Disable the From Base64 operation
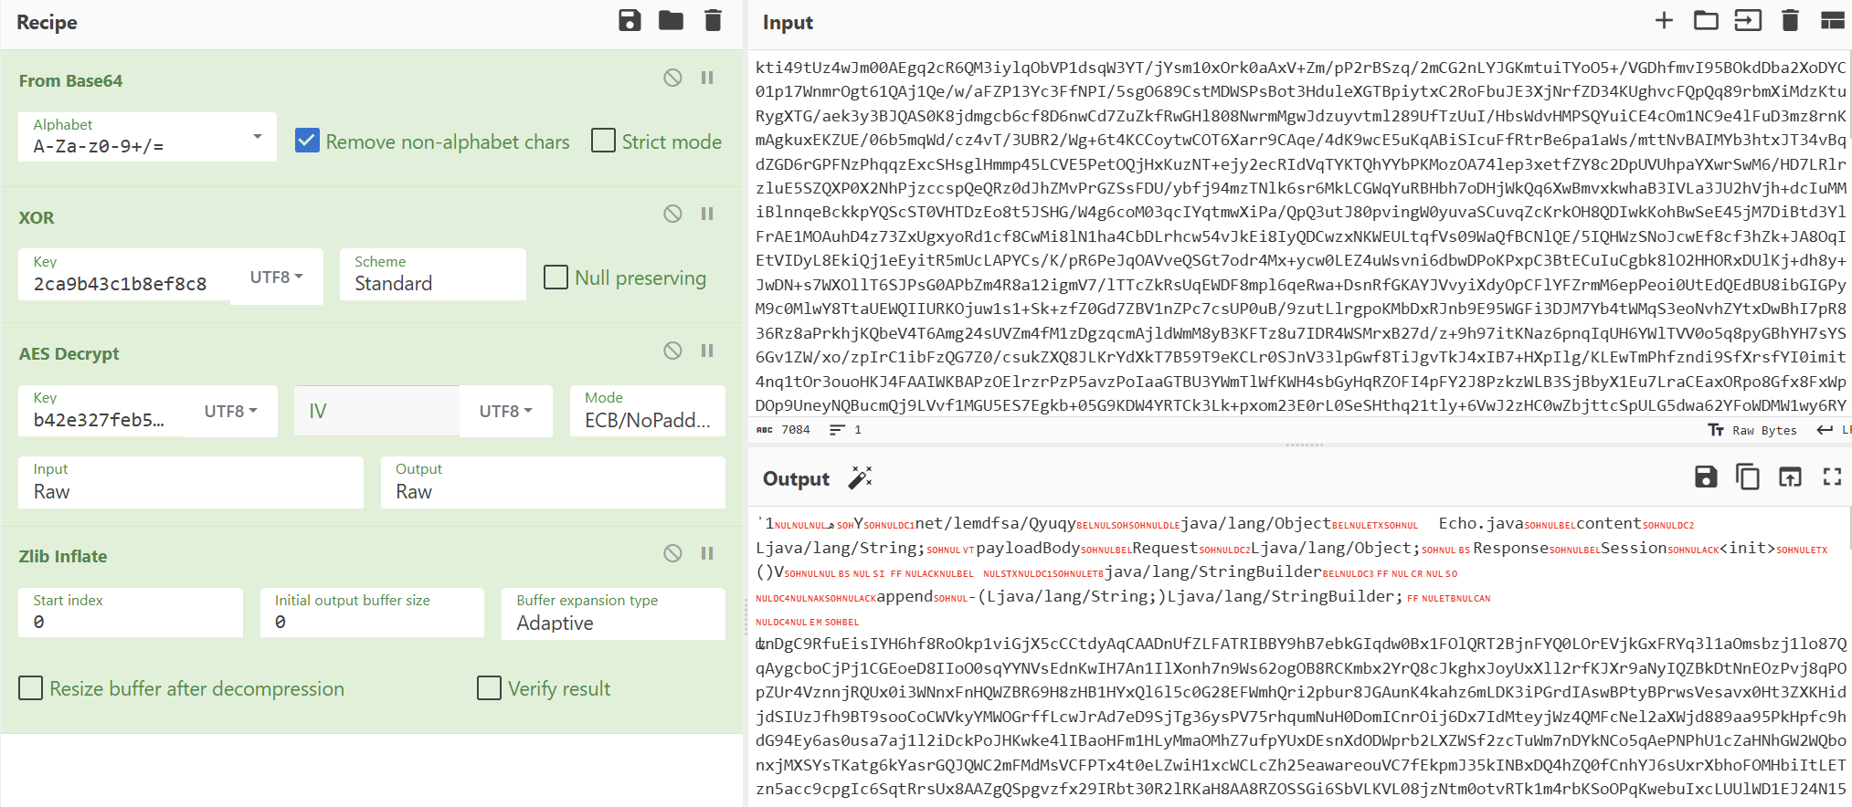Image resolution: width=1852 pixels, height=807 pixels. point(672,78)
